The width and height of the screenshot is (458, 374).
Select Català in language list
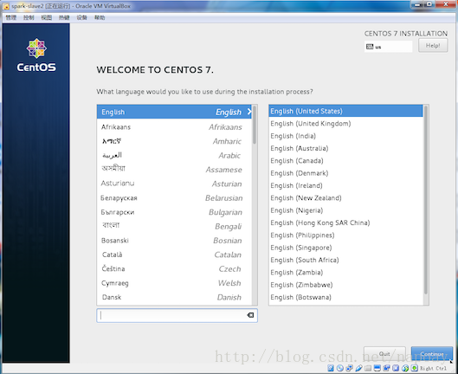tap(174, 255)
